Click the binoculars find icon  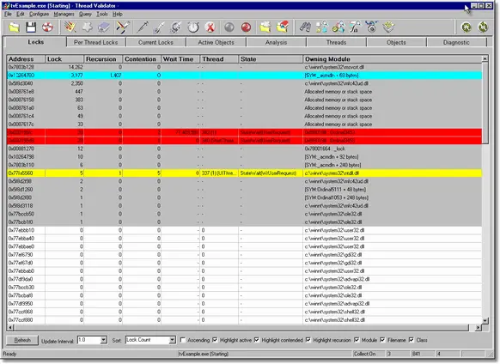pos(305,27)
